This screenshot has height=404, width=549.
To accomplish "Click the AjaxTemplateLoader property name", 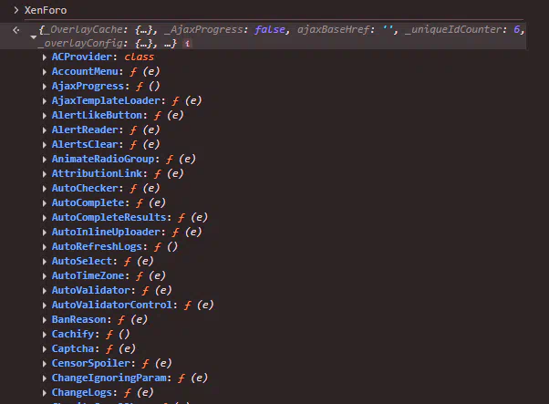I will point(106,101).
